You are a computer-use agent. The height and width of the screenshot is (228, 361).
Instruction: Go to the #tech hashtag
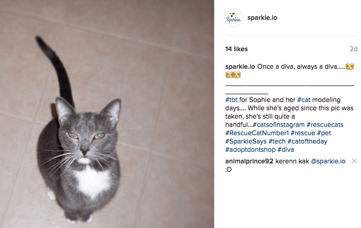[277, 141]
